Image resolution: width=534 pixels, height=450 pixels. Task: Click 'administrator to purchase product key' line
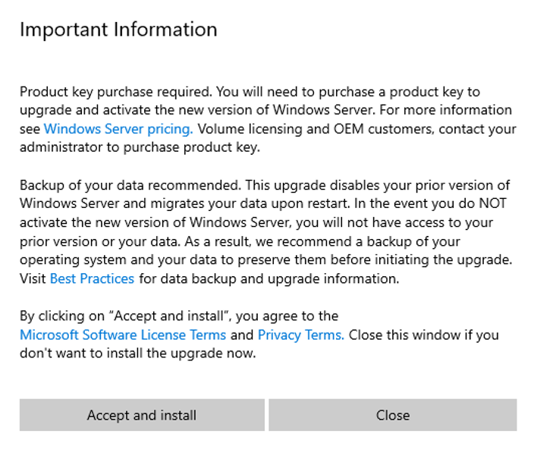140,147
